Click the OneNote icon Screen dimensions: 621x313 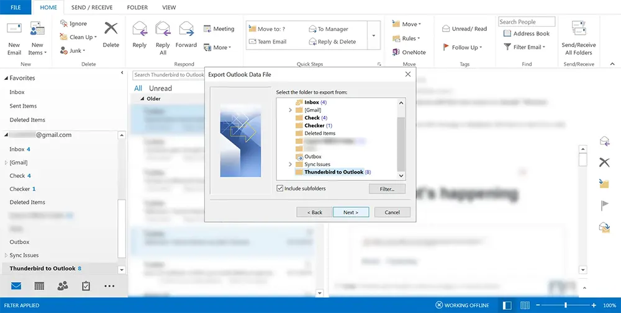click(x=396, y=52)
